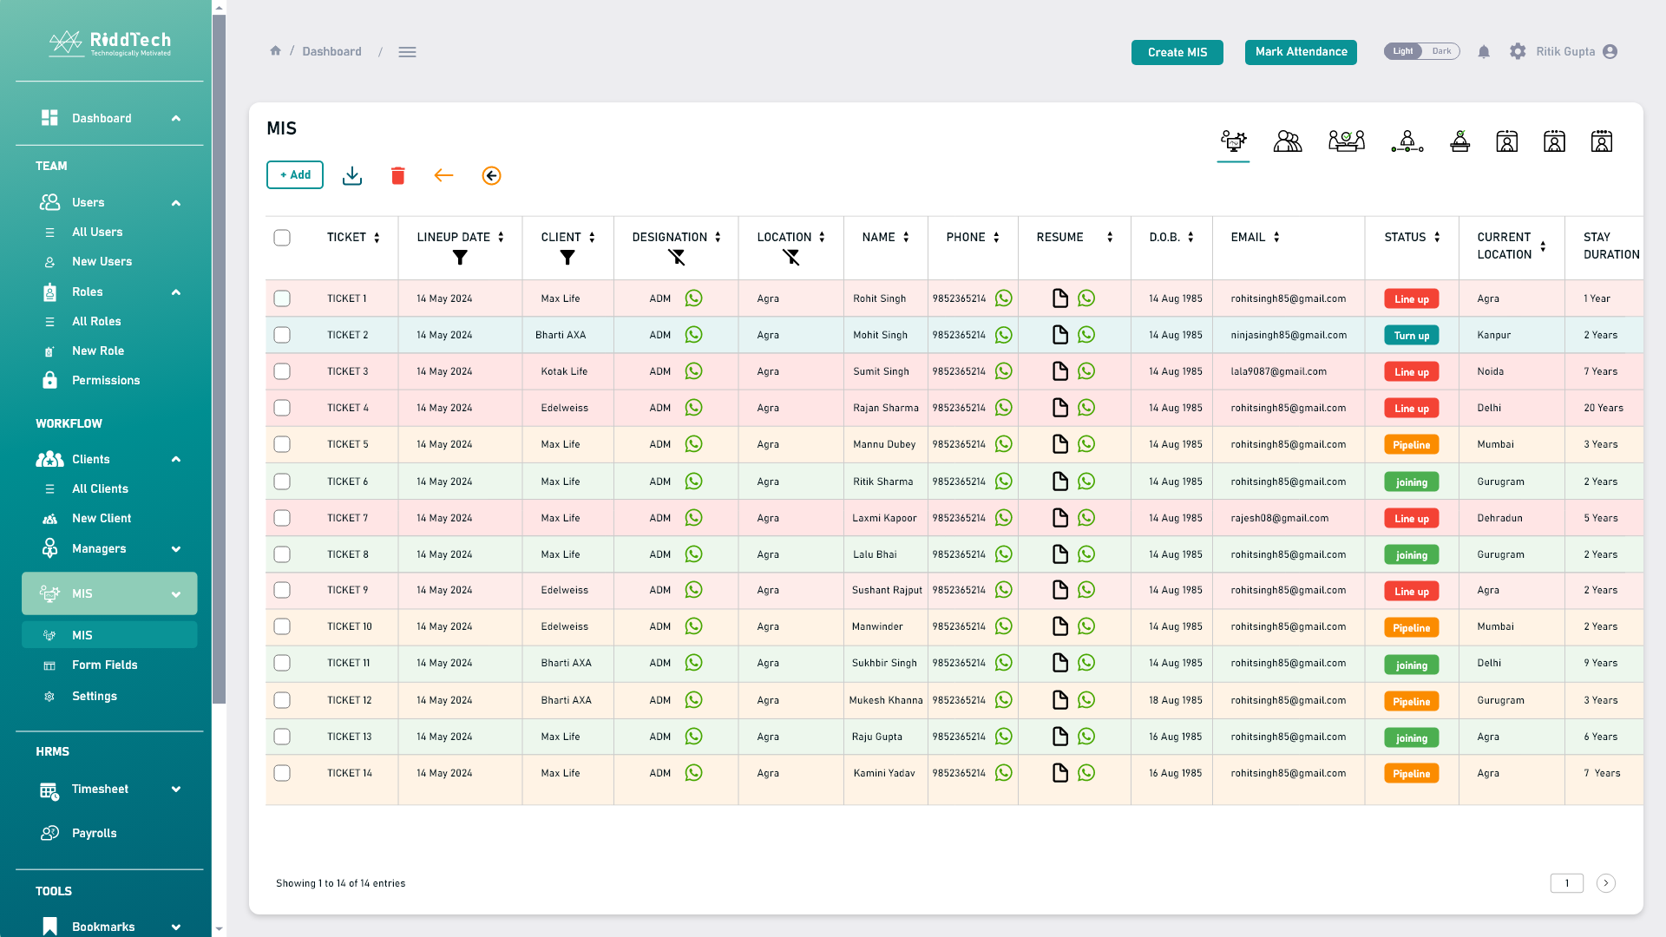Open resume WhatsApp icon for Sumit Singh

pos(1086,371)
